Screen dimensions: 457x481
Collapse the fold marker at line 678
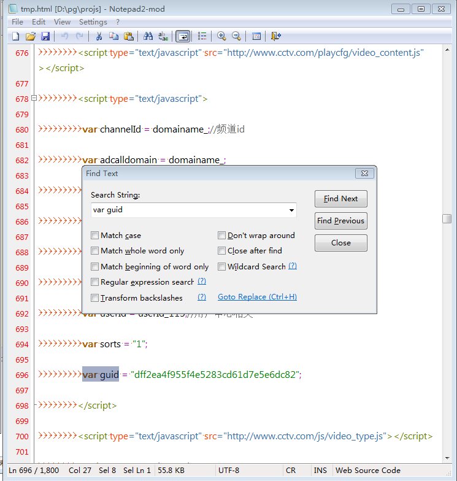click(34, 98)
